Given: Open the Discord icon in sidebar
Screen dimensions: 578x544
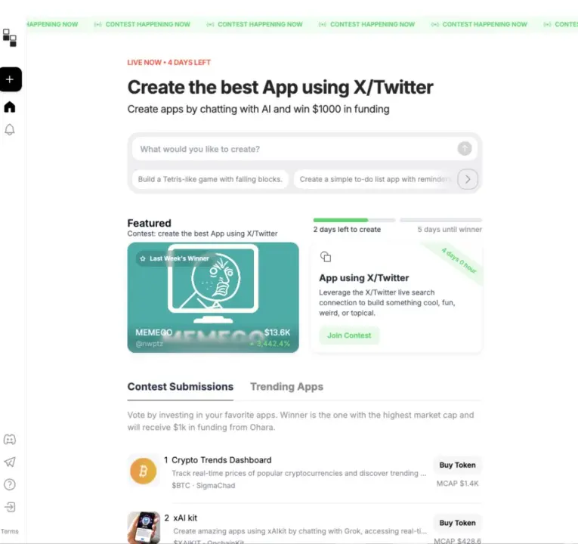Looking at the screenshot, I should [x=10, y=439].
